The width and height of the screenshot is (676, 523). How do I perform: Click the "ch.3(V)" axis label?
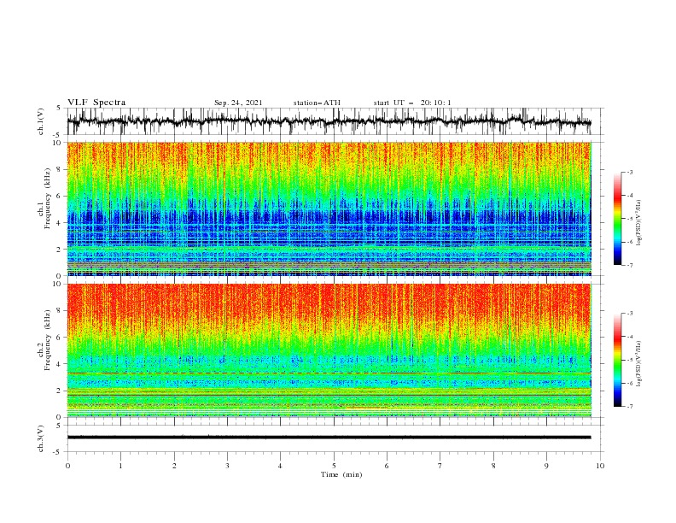click(41, 438)
